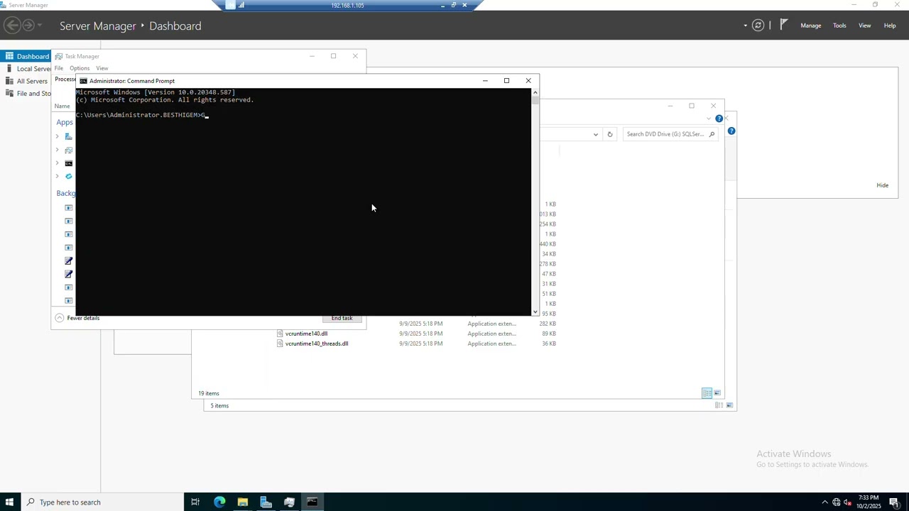
Task: Click the taskbar search box
Action: [x=102, y=502]
